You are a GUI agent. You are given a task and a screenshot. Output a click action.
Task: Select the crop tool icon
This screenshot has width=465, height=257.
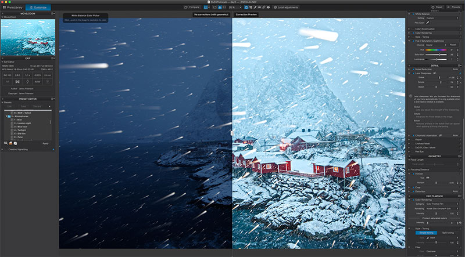point(251,7)
